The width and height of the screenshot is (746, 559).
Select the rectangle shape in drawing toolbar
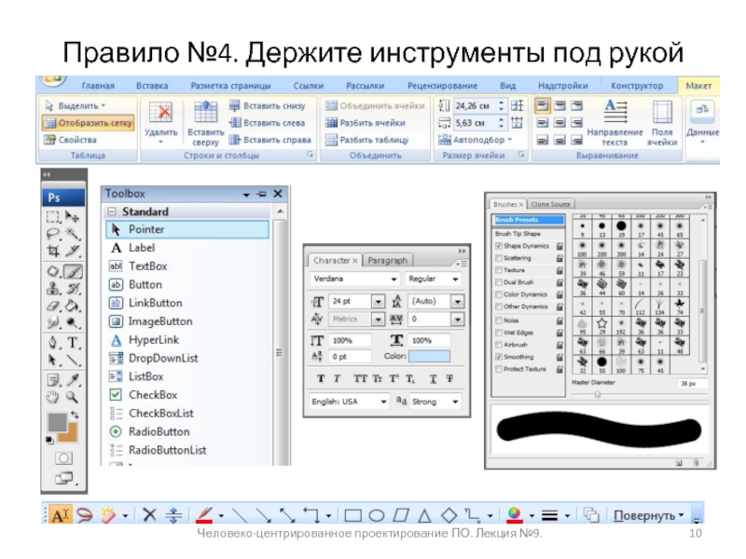(x=352, y=515)
